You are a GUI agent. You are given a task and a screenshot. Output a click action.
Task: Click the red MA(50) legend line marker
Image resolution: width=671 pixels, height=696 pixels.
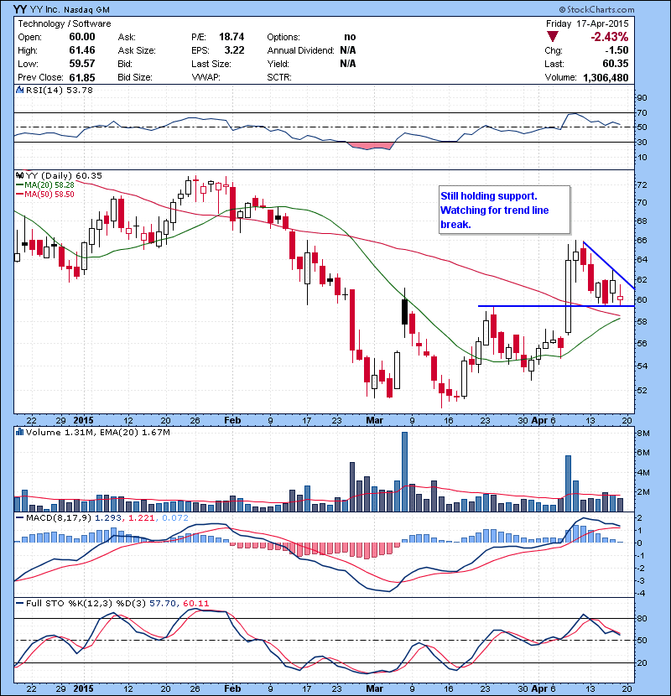point(19,194)
